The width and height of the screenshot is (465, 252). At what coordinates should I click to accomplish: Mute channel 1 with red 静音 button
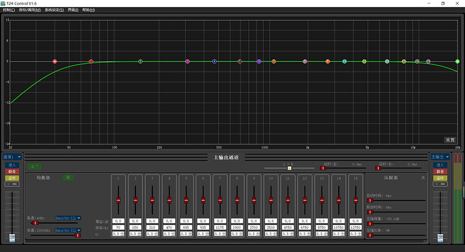tap(12, 171)
